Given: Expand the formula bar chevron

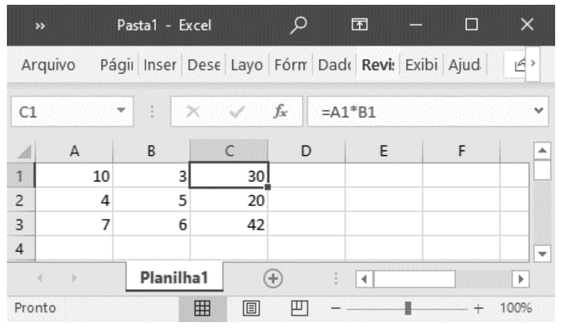Looking at the screenshot, I should (x=539, y=111).
